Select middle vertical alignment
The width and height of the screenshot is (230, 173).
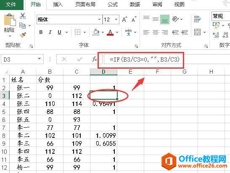(x=156, y=19)
